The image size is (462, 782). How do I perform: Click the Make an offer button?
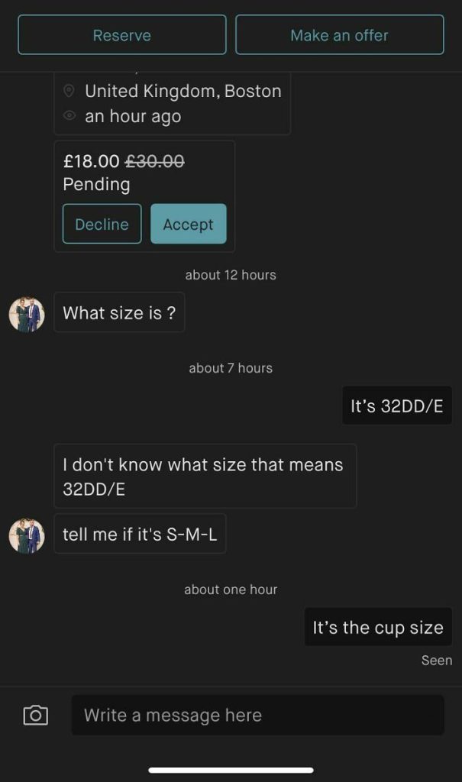tap(339, 35)
